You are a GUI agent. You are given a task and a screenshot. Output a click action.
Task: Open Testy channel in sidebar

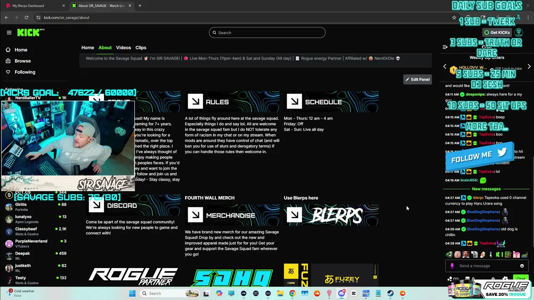[x=35, y=280]
